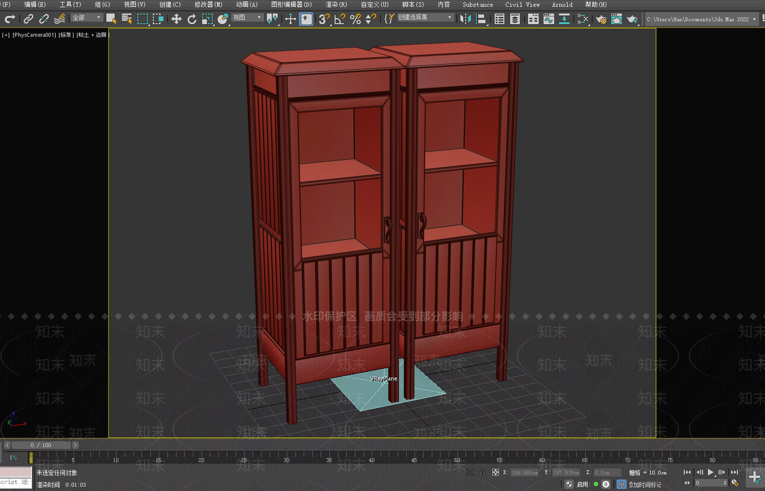Step time slider back with left arrow
The image size is (765, 491).
(7, 445)
